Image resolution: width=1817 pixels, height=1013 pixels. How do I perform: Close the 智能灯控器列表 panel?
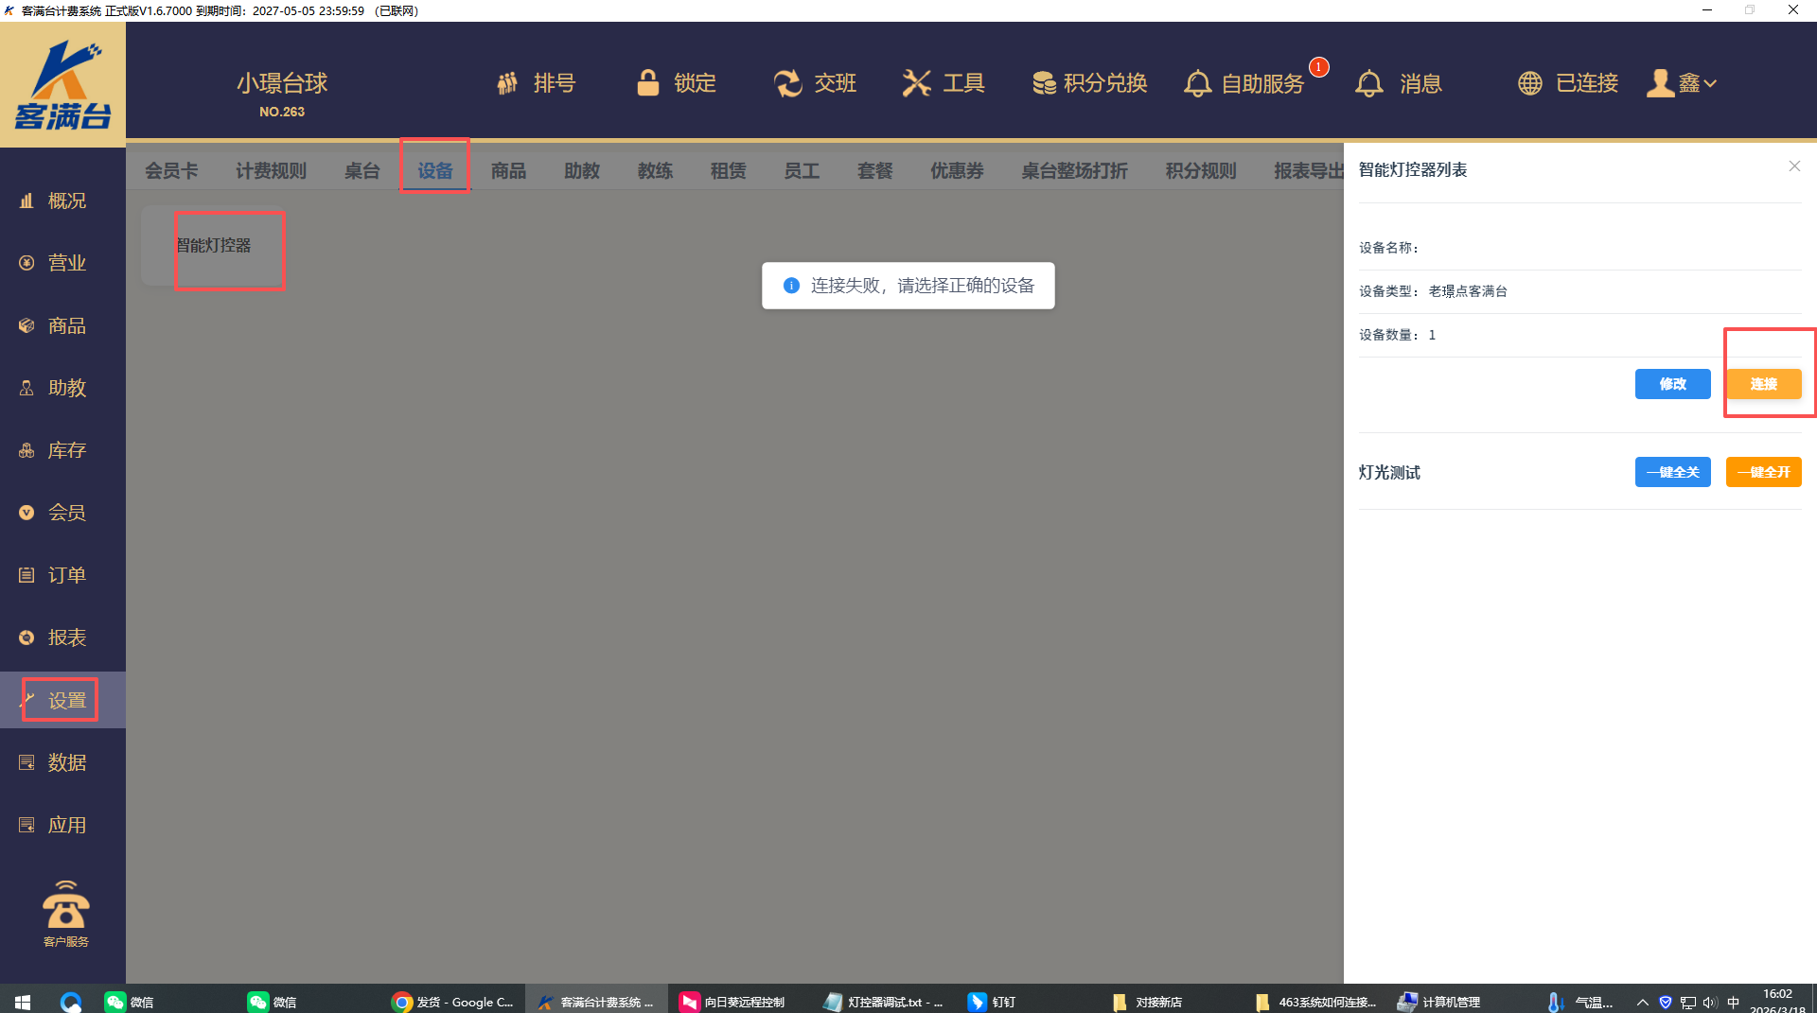1794,166
